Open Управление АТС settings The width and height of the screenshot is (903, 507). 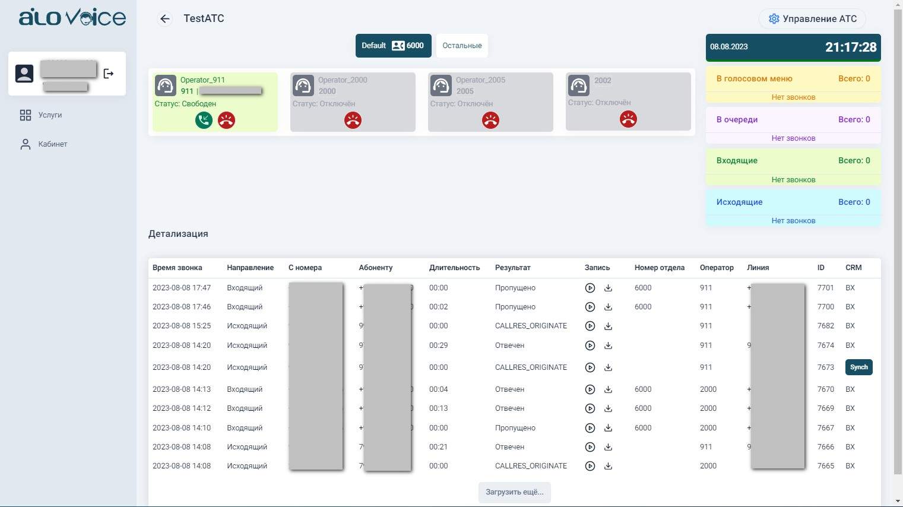point(812,19)
